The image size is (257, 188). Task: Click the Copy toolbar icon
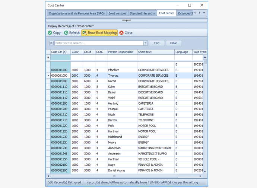50,33
